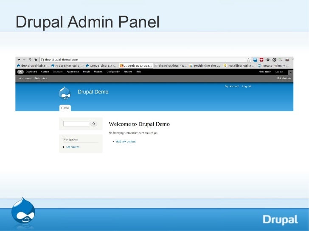This screenshot has width=309, height=231.
Task: Click the Add new content link
Action: pos(126,141)
